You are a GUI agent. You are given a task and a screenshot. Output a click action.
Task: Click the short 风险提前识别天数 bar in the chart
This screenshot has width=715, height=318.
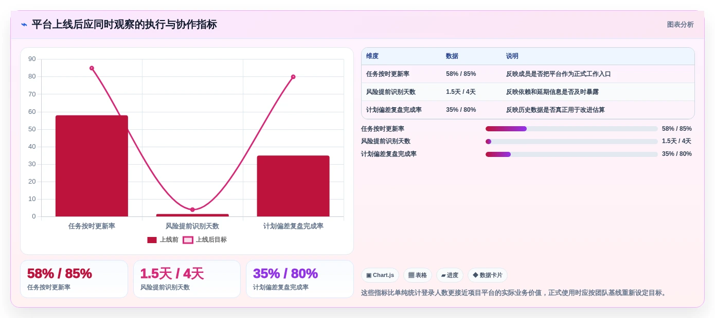point(192,215)
